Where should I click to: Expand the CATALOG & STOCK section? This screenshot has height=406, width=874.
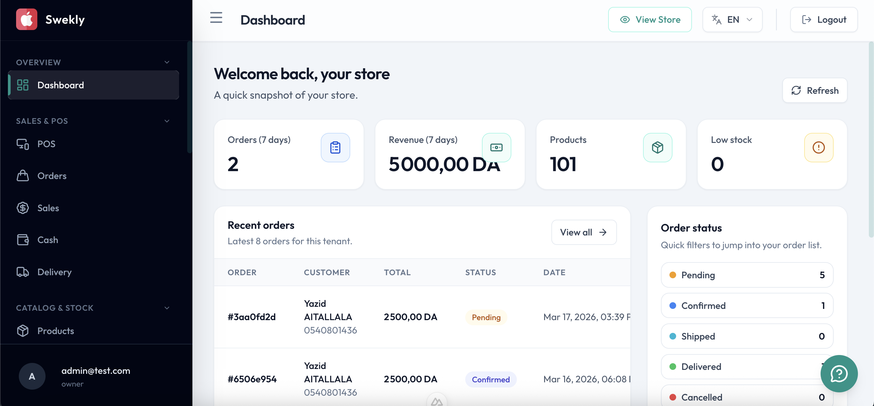click(167, 308)
